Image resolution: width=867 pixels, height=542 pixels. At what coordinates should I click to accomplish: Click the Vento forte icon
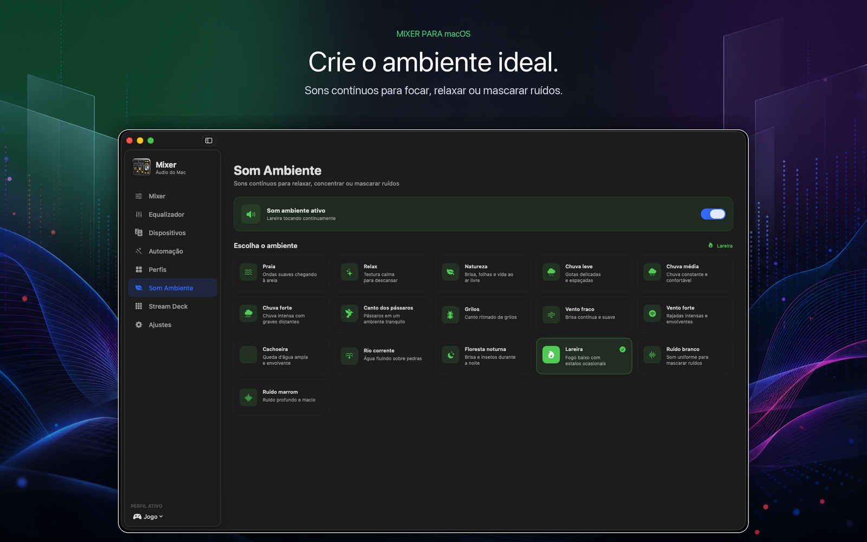(x=652, y=314)
